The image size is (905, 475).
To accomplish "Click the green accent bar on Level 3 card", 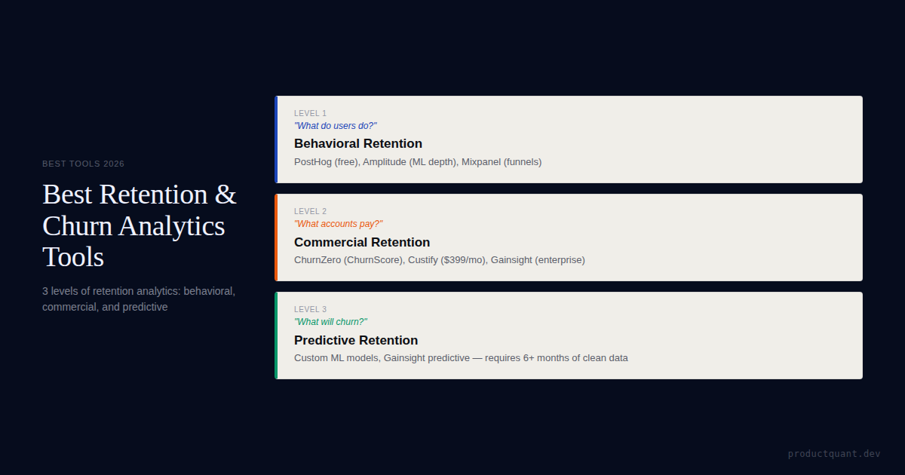I will click(276, 336).
